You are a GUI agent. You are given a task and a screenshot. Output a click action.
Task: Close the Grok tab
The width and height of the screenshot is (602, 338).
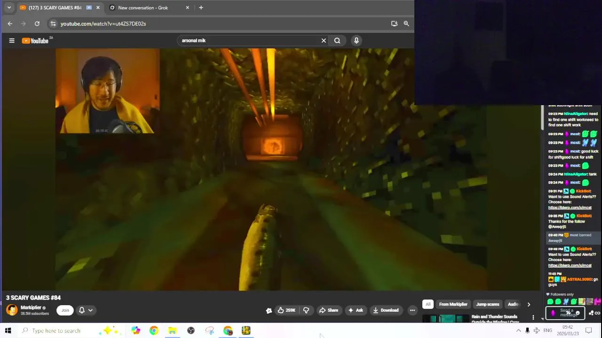(x=188, y=8)
